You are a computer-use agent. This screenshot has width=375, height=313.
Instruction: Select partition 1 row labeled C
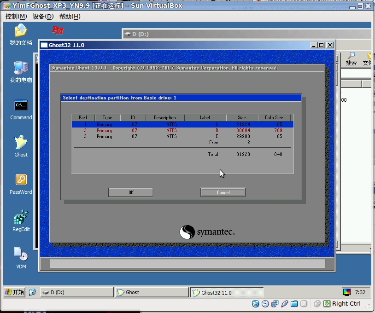click(x=182, y=124)
